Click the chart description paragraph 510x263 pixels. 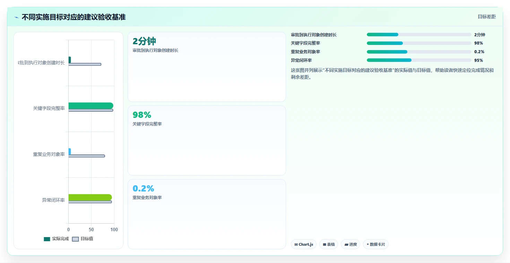point(392,74)
